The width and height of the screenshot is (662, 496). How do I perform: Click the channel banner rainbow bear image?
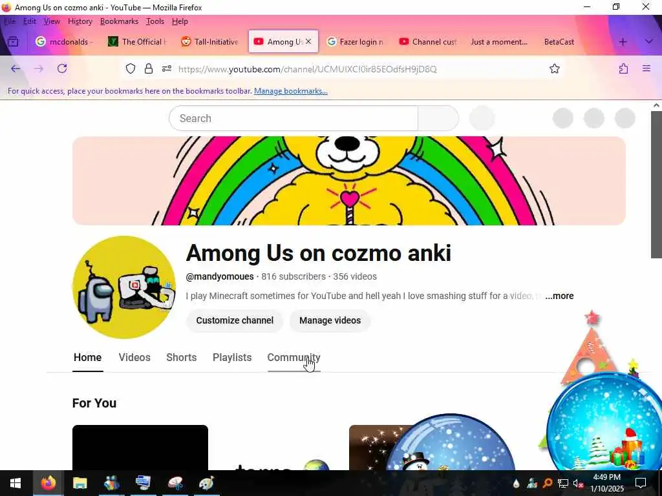[348, 181]
